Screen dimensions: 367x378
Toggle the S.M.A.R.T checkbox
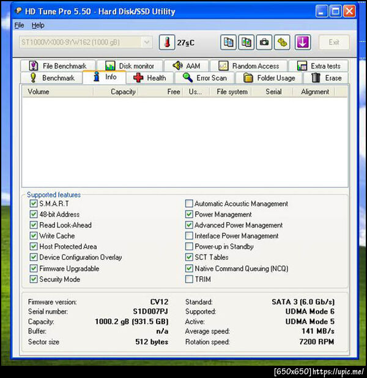[34, 204]
